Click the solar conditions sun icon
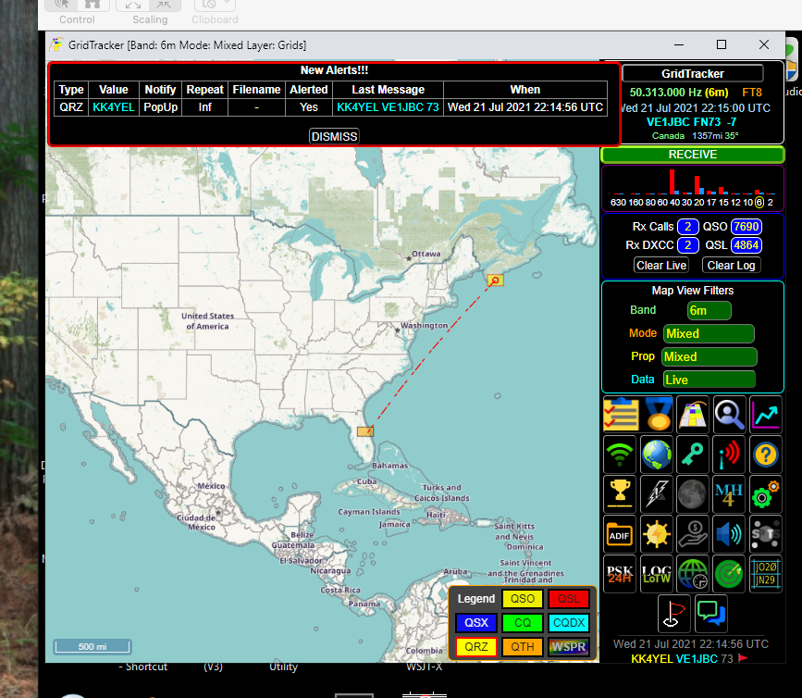 (657, 535)
